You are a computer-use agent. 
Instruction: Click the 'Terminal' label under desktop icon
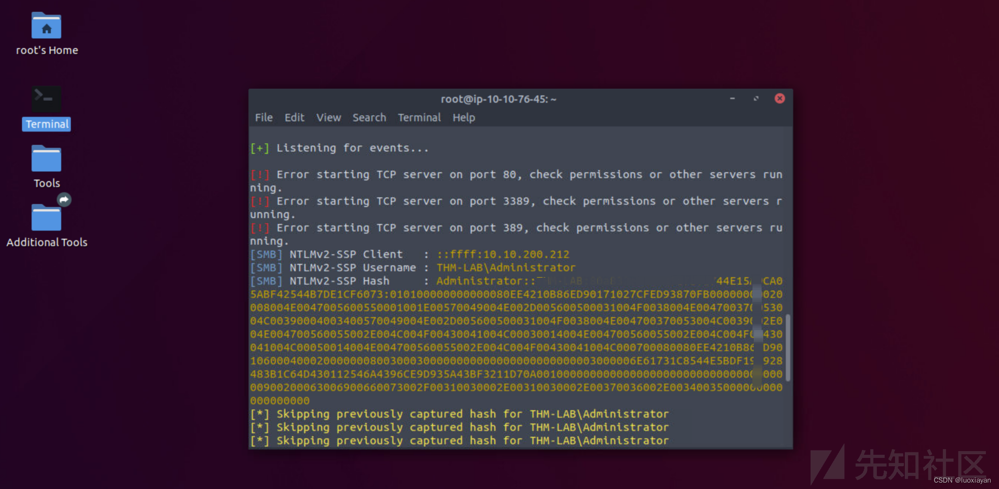pos(47,124)
